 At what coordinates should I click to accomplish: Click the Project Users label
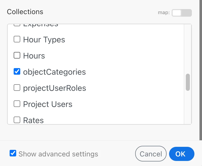[48, 104]
